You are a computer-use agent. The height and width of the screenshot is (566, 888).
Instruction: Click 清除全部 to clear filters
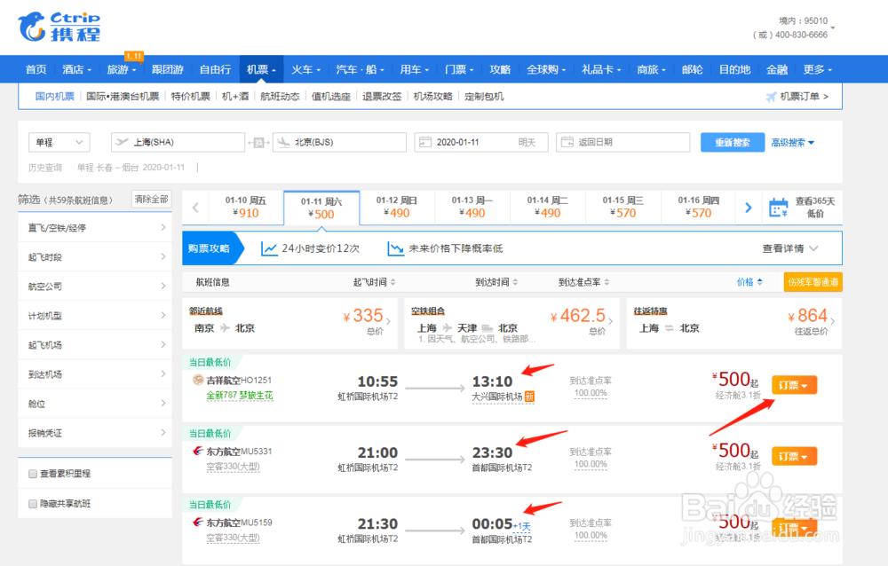click(151, 200)
